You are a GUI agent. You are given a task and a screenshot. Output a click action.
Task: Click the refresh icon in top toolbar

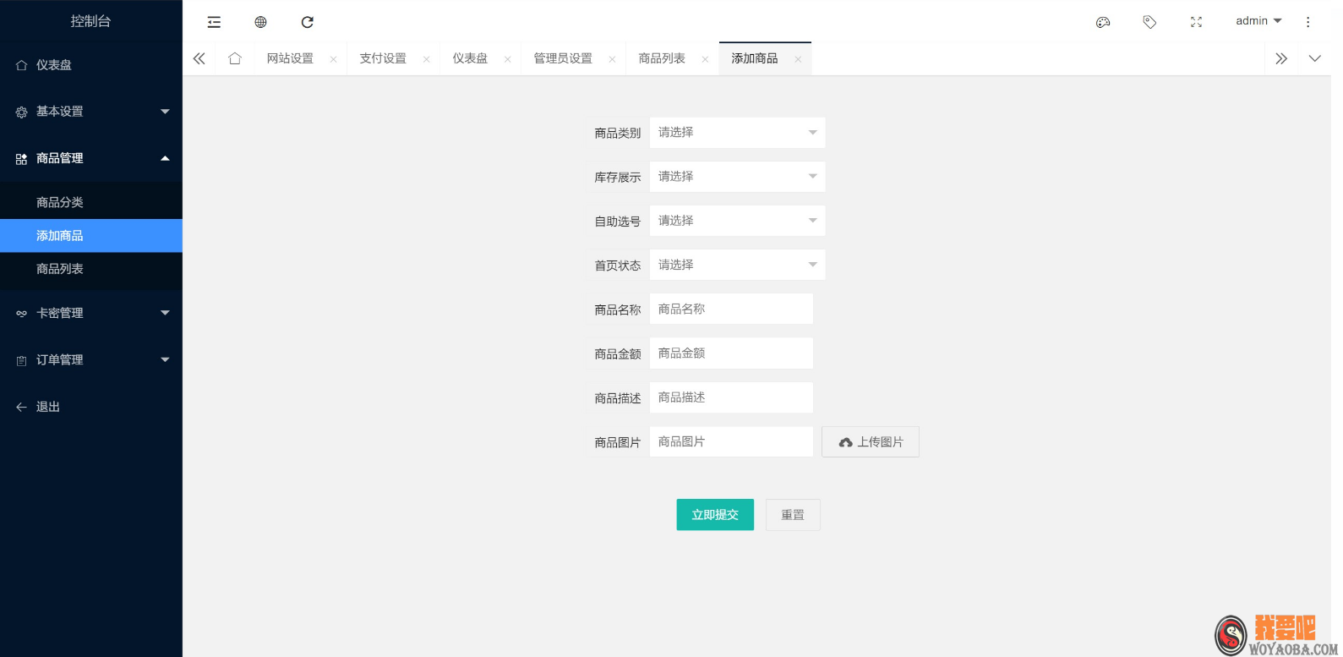(308, 22)
